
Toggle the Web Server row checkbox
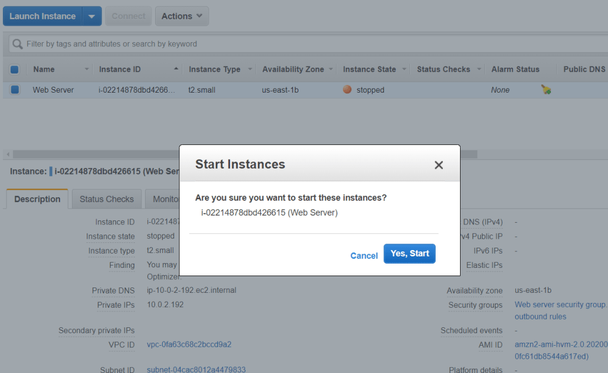pyautogui.click(x=15, y=90)
